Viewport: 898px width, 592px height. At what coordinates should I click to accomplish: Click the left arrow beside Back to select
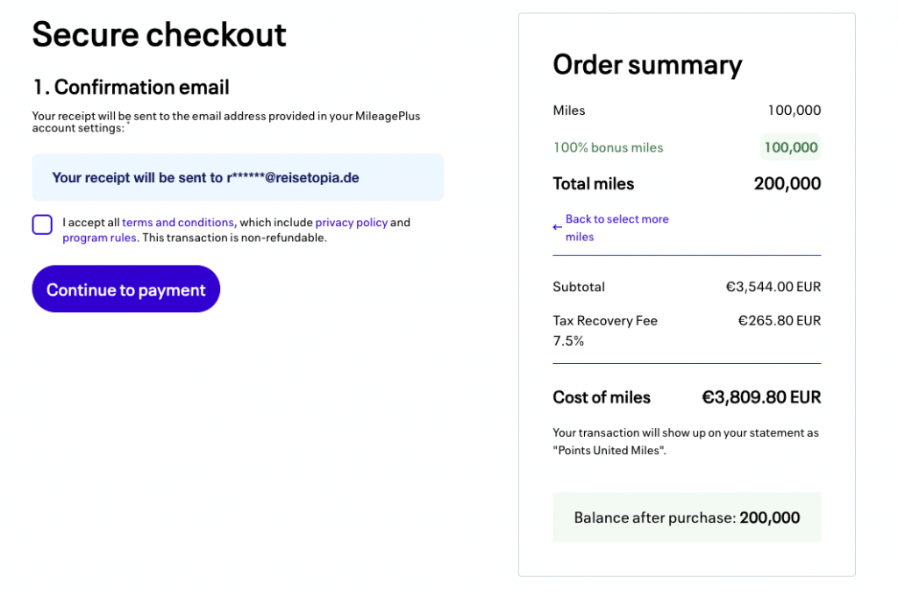pyautogui.click(x=558, y=228)
